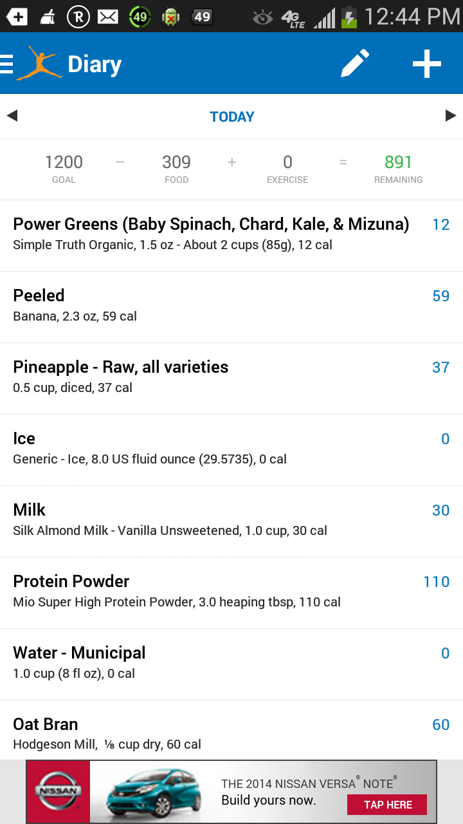
Task: Open the Protein Powder entry
Action: click(232, 592)
